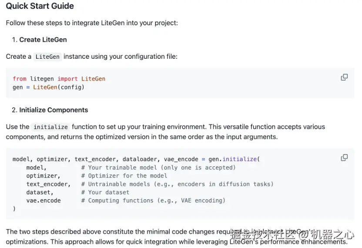362x248 pixels.
Task: Click the inline 'initialize' code tag
Action: [x=50, y=127]
